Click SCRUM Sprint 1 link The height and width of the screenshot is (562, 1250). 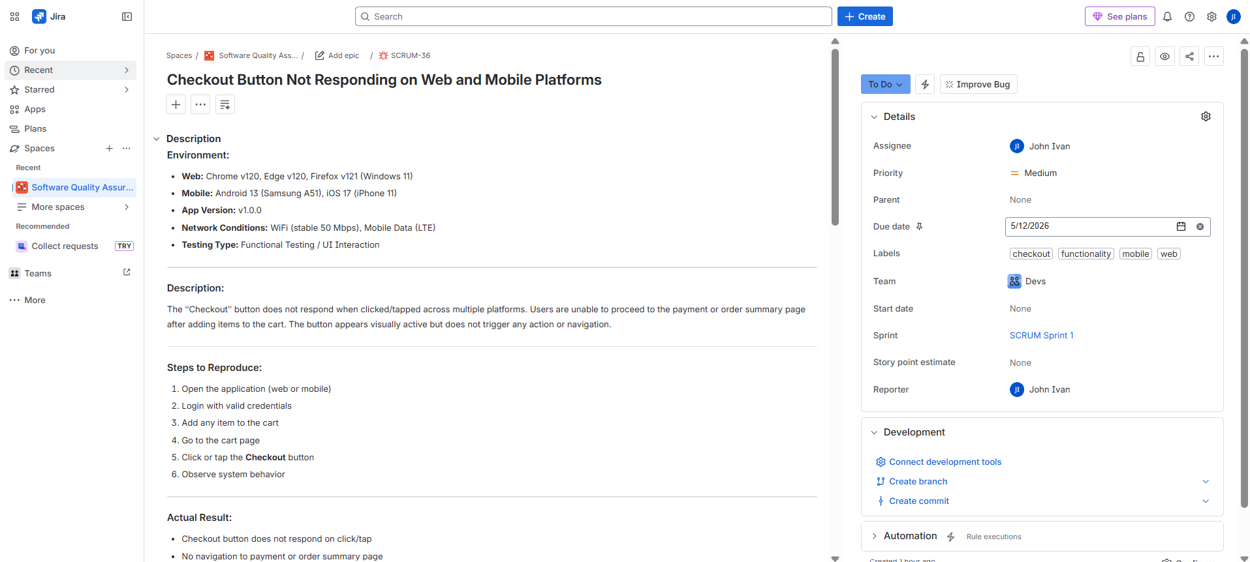1041,335
